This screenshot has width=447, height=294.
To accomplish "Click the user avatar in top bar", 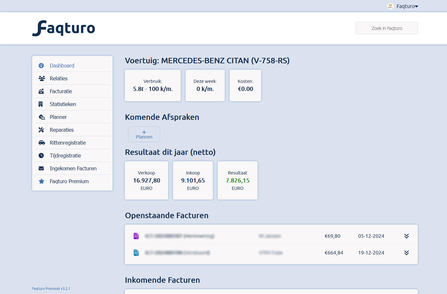I will click(390, 6).
